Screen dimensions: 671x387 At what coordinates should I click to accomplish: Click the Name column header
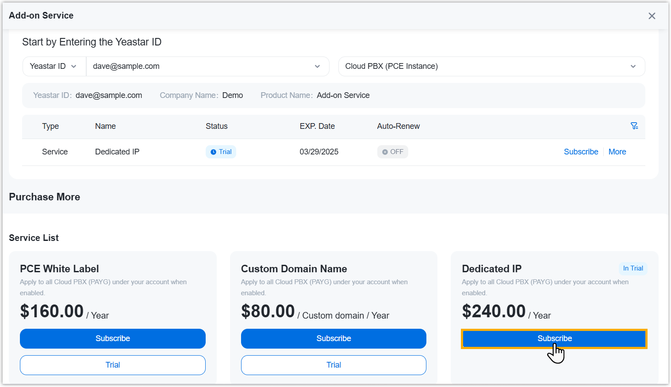[105, 126]
